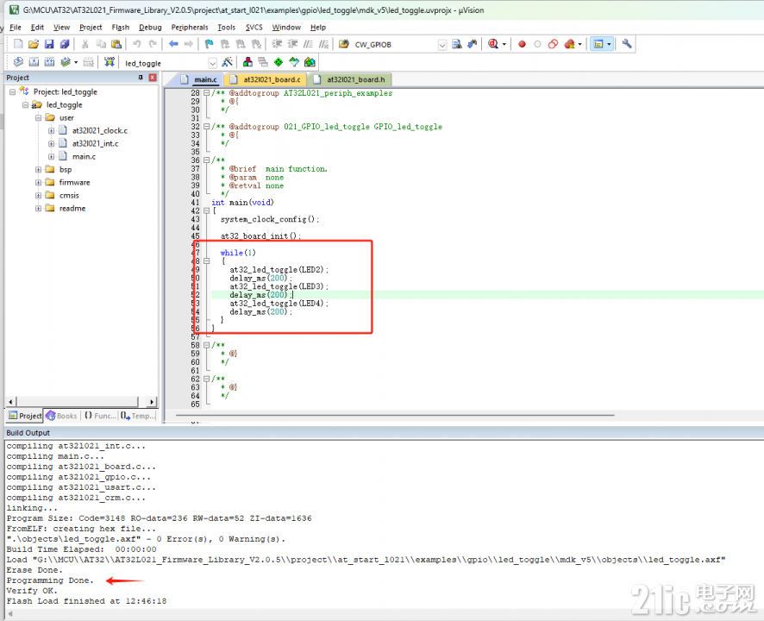Expand at32l021_clock.c file node
The width and height of the screenshot is (764, 621).
pos(51,130)
